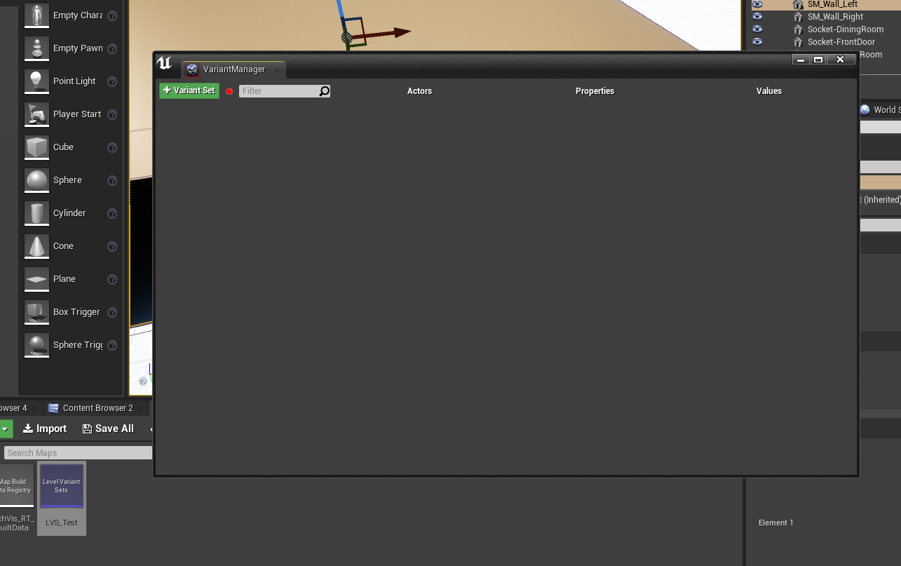Select the Map Build Data Registry asset
Screen dimensions: 901x566
click(15, 498)
